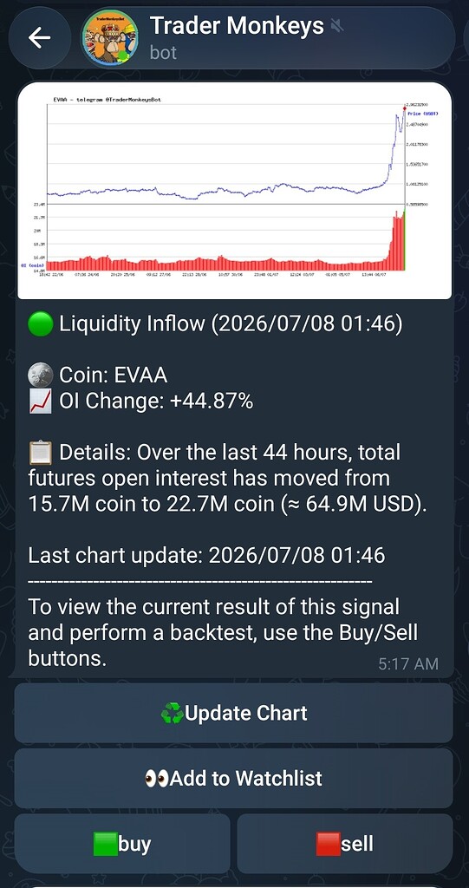The image size is (469, 888).
Task: Open Trader Monkeys chat title
Action: 237,25
